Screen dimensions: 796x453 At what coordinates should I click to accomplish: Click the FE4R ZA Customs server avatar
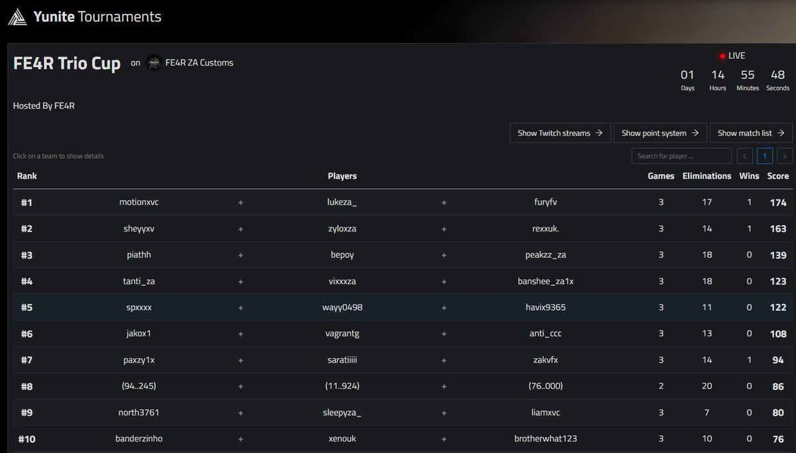(x=153, y=62)
